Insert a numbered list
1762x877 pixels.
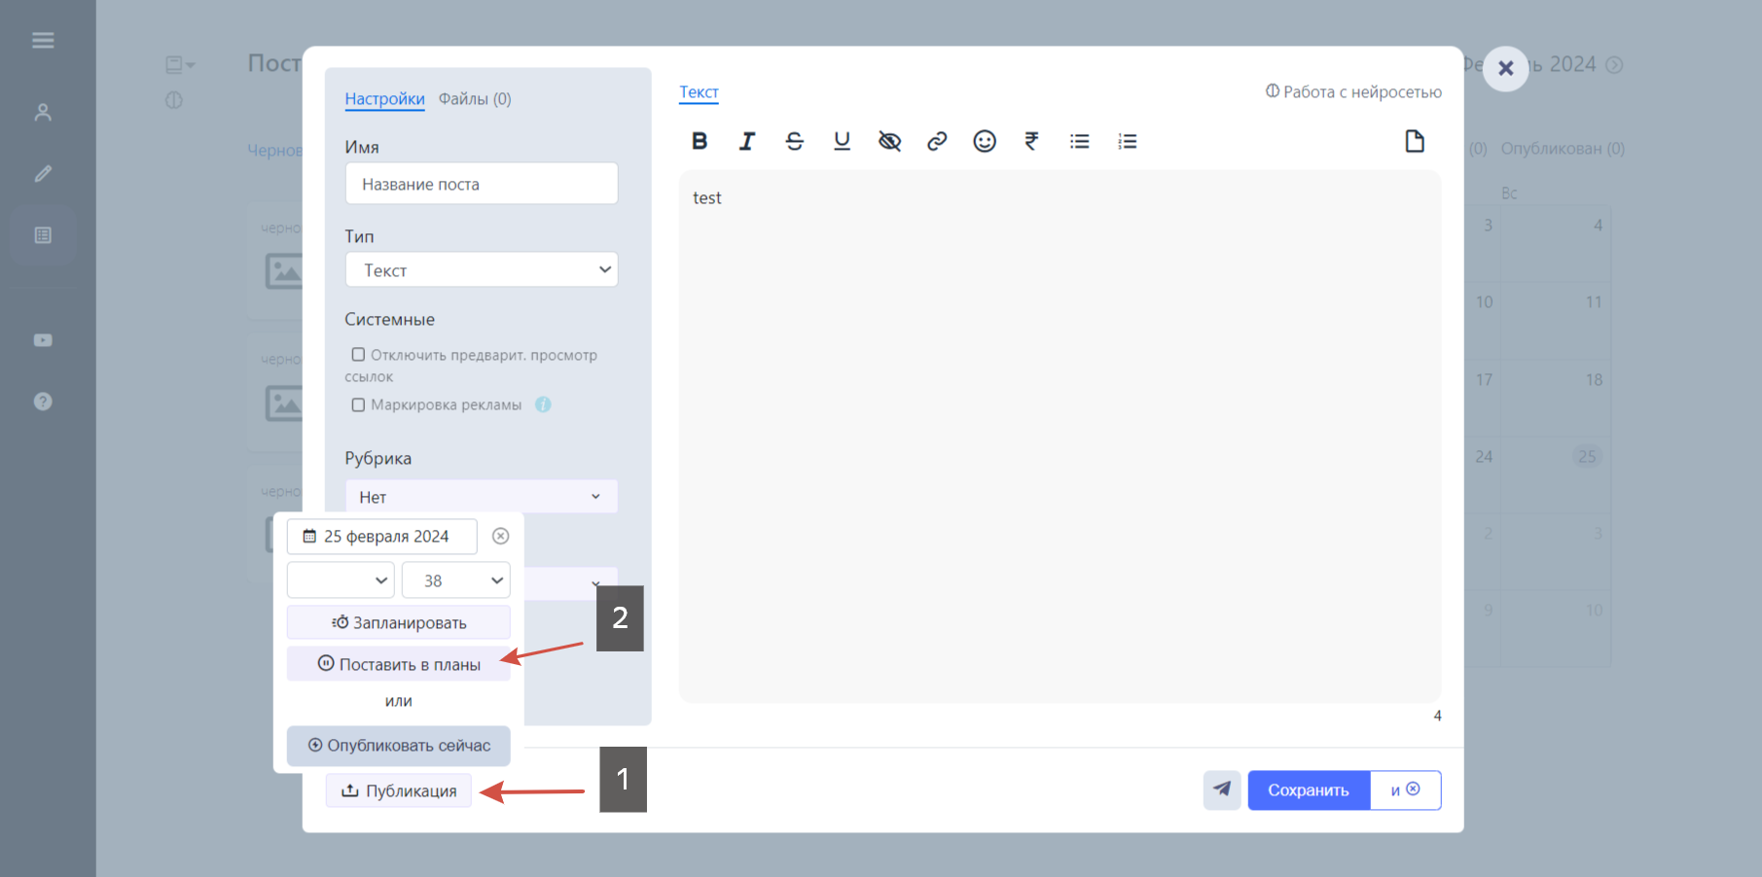pyautogui.click(x=1127, y=141)
